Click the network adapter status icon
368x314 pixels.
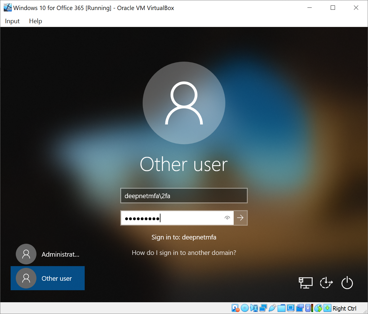(263, 308)
